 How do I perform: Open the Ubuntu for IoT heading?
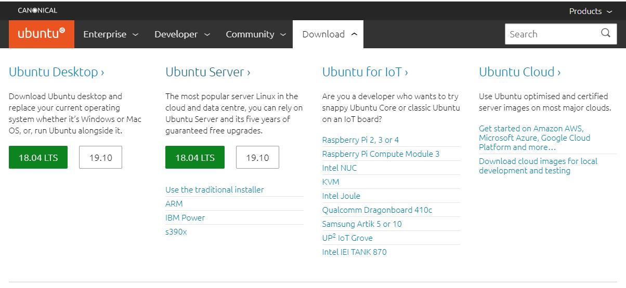[365, 72]
